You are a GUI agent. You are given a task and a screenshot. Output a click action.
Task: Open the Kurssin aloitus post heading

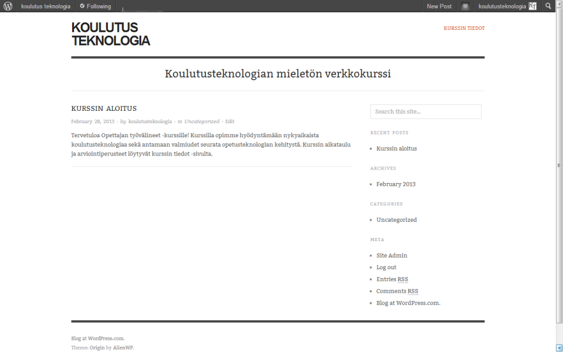point(104,109)
